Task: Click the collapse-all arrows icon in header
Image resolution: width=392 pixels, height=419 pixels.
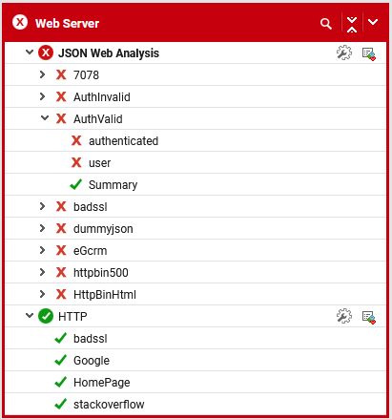Action: coord(352,24)
